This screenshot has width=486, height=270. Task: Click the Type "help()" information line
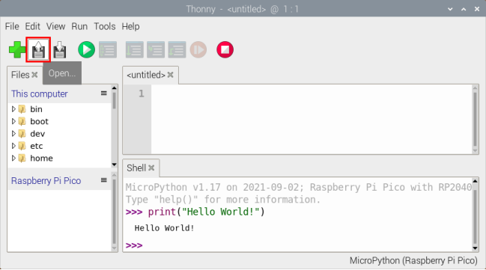tap(223, 200)
